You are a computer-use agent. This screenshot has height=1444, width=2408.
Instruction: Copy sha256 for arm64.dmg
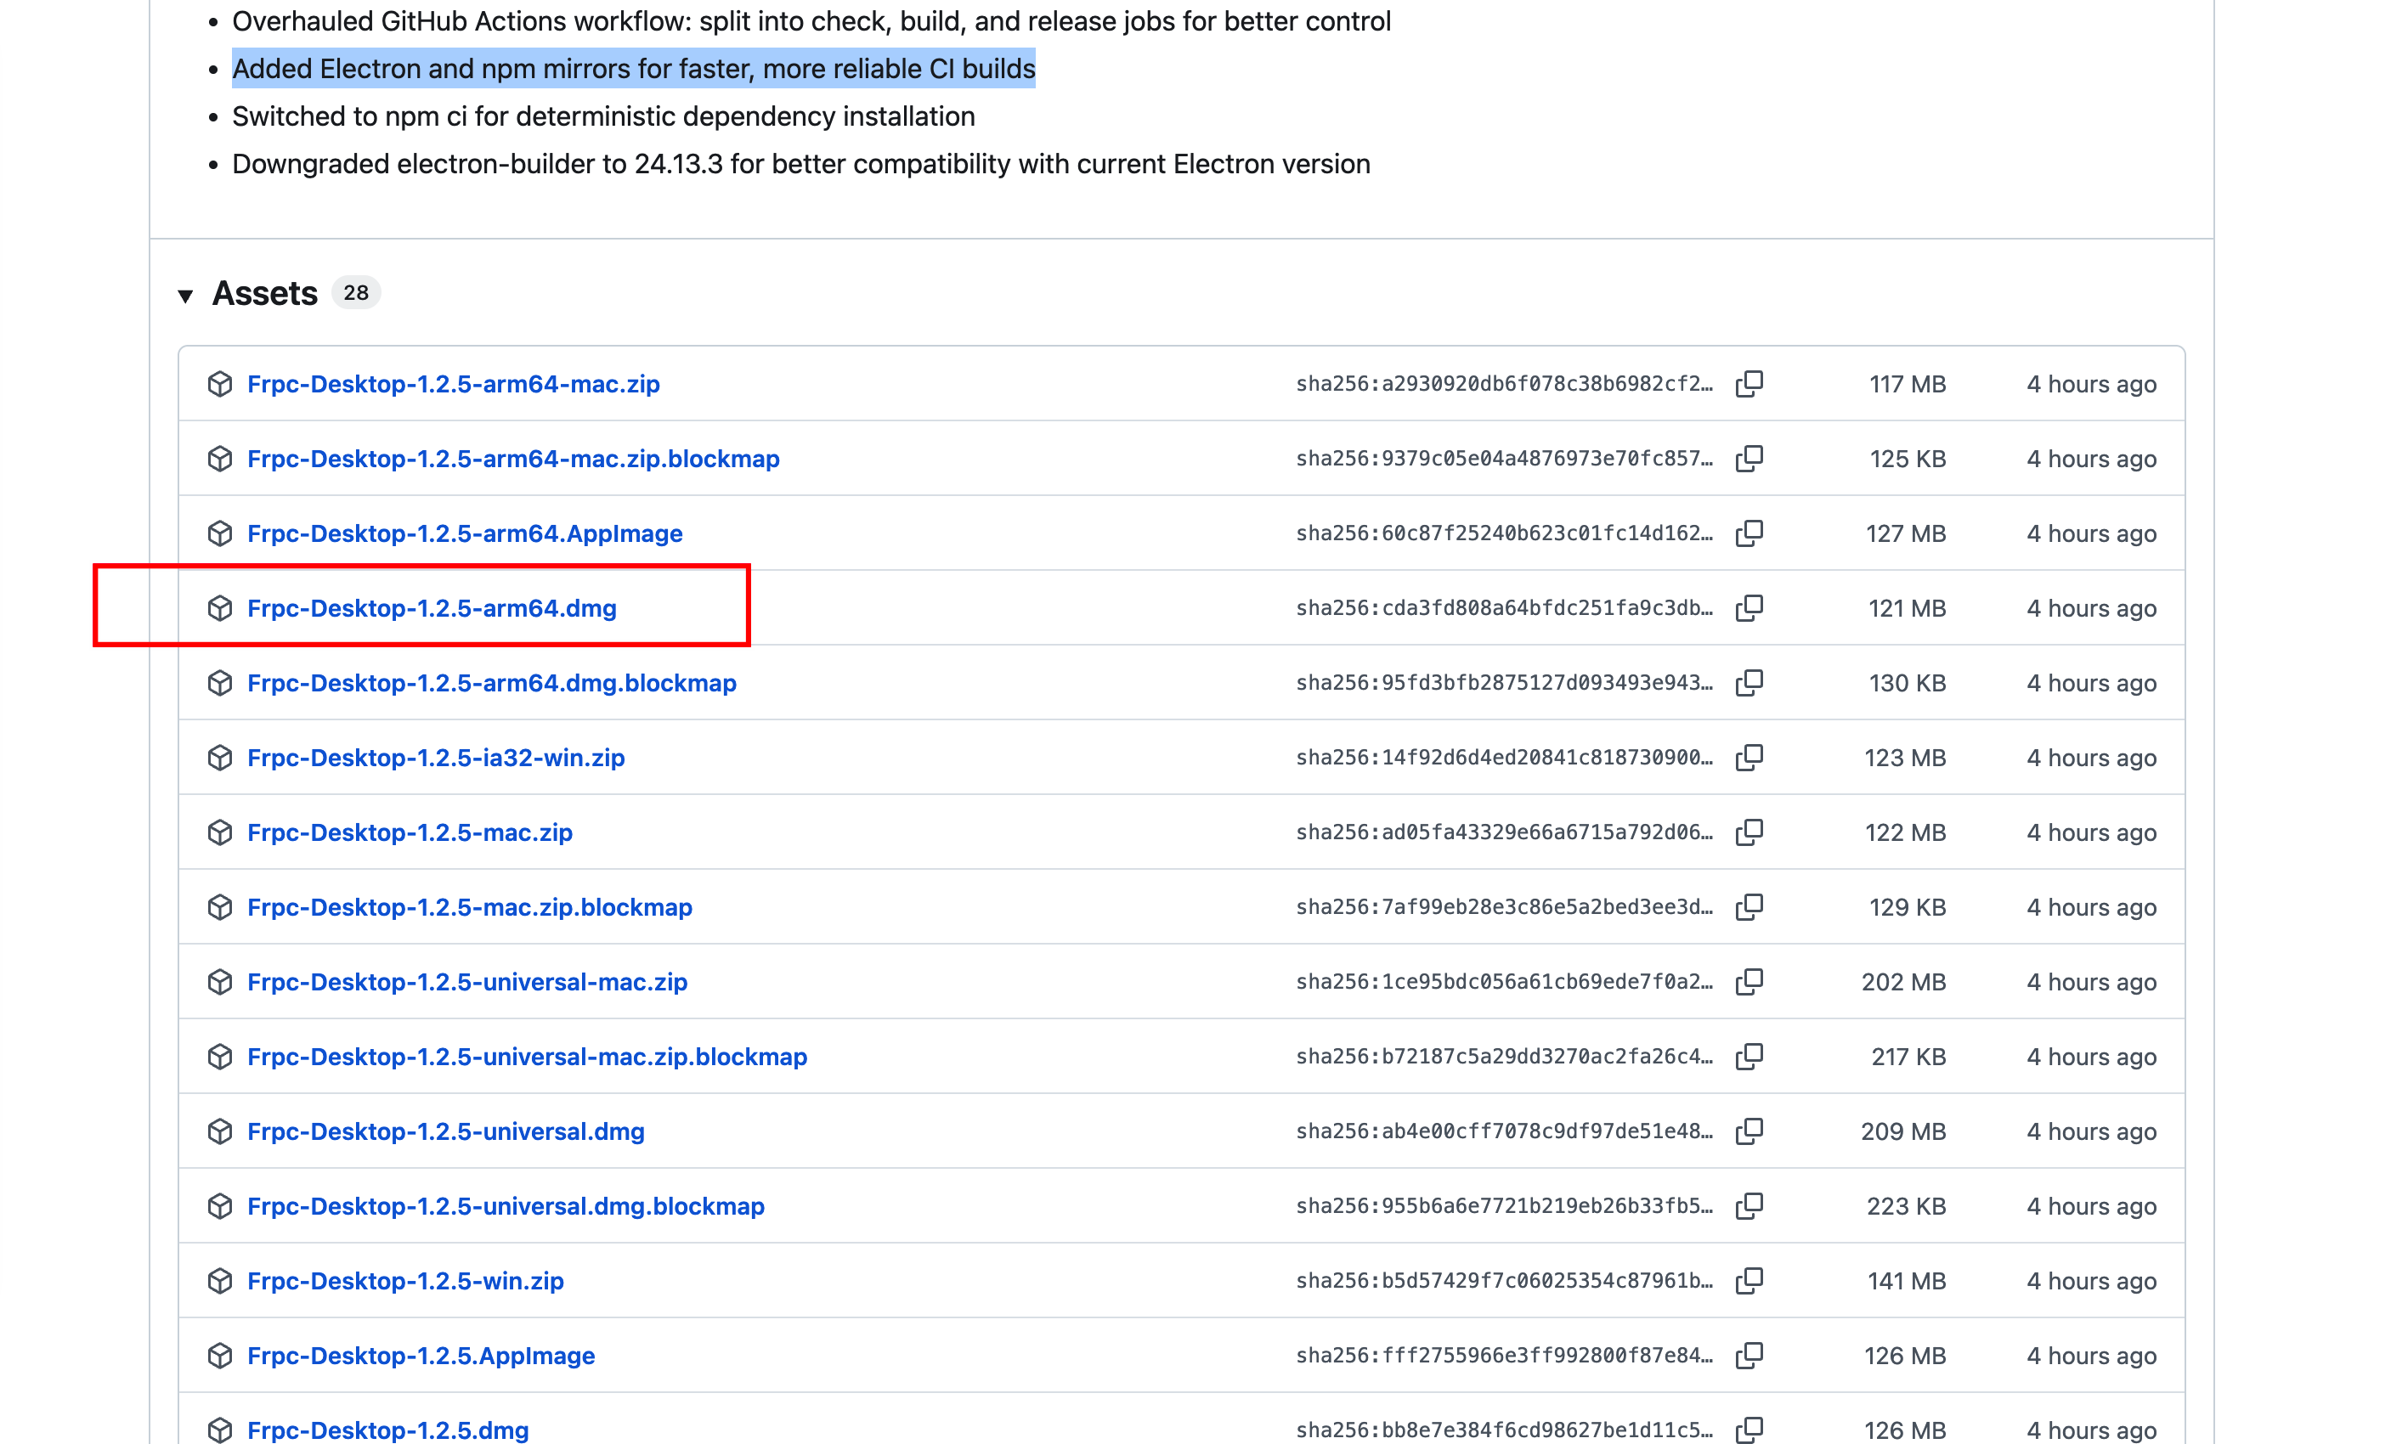coord(1749,608)
